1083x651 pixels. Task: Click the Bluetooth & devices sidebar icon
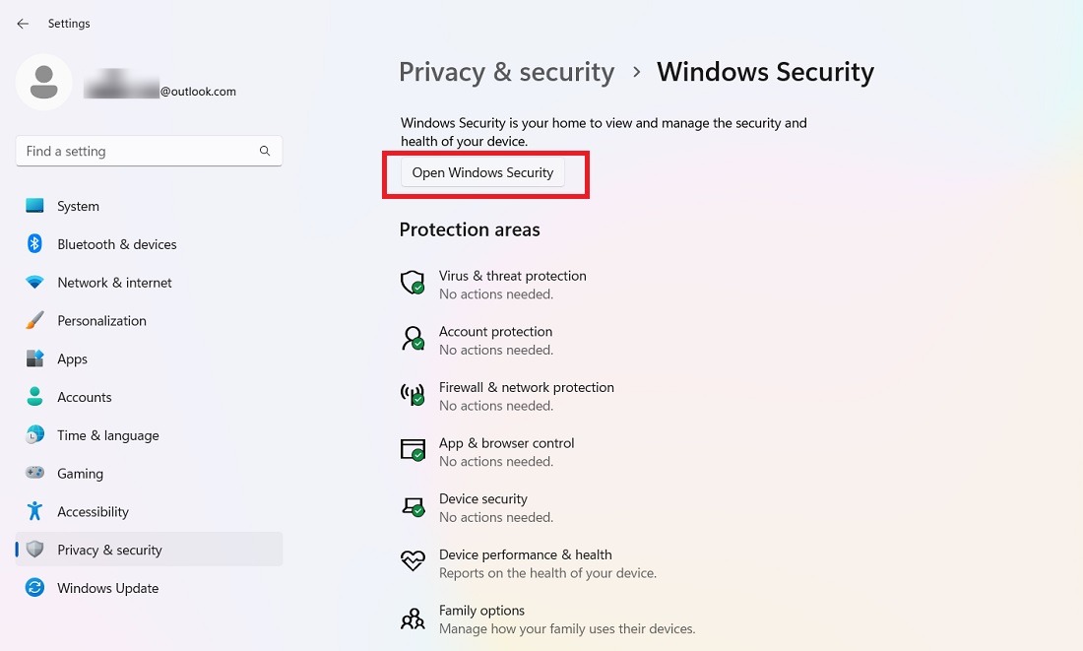[x=32, y=244]
